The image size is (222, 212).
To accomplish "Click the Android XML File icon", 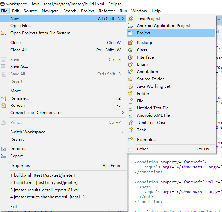I will [130, 115].
